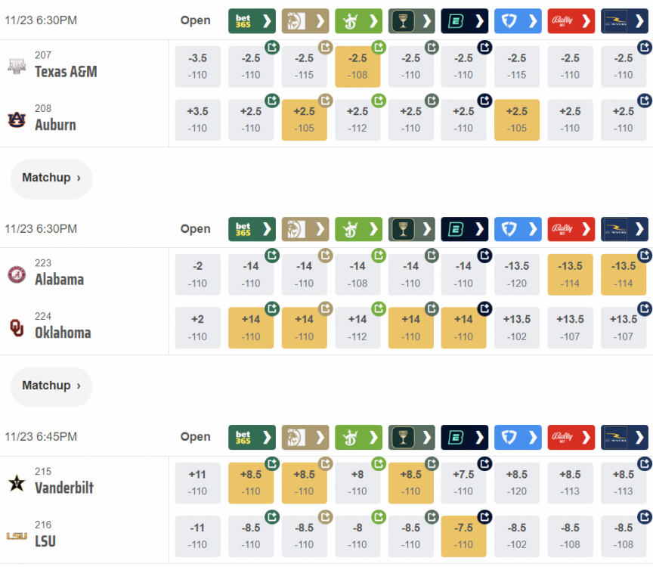Click share icon on Texas A&M -108 DraftKings cell
The image size is (653, 567).
[379, 48]
